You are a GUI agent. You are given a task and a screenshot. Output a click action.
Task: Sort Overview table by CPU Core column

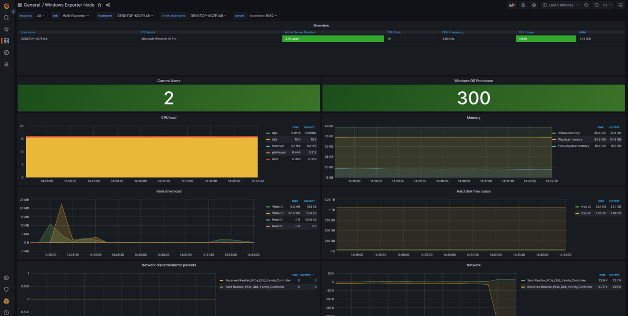pyautogui.click(x=394, y=32)
